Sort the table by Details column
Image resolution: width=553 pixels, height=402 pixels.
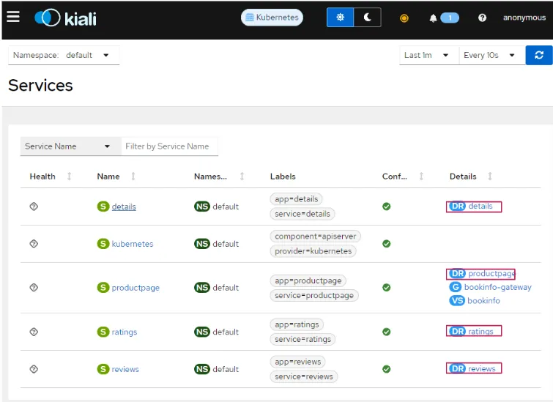(x=490, y=176)
